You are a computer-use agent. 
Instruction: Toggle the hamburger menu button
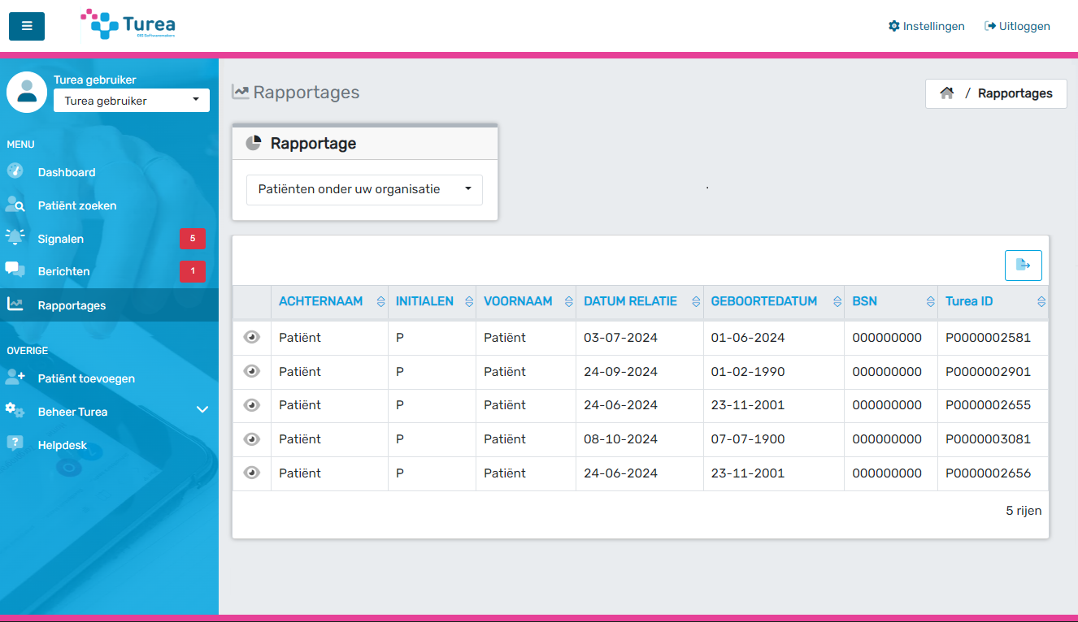click(27, 26)
